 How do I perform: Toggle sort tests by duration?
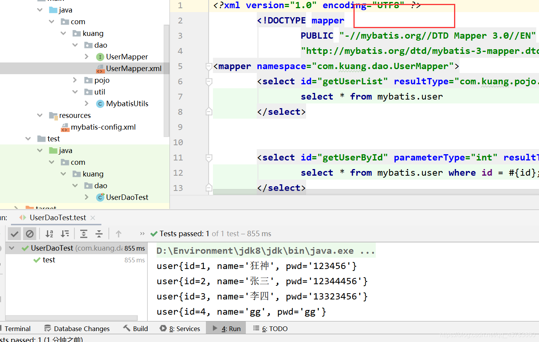tap(65, 234)
